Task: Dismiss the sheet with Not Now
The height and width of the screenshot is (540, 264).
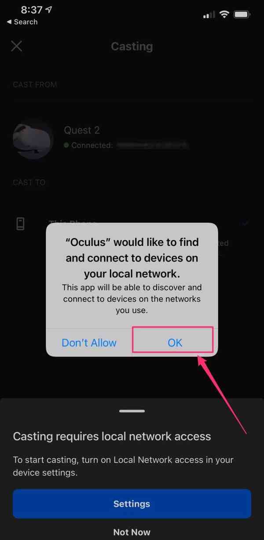Action: point(132,532)
